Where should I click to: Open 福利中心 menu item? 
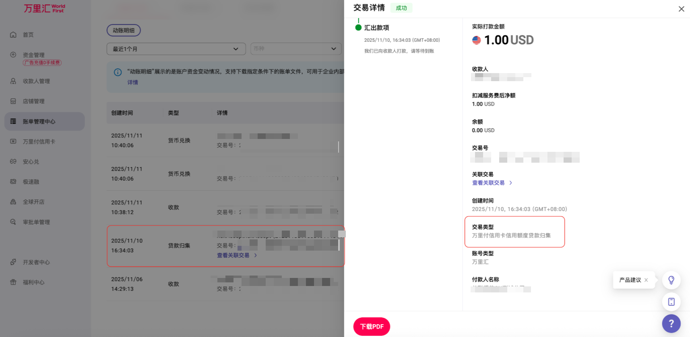[x=34, y=282]
